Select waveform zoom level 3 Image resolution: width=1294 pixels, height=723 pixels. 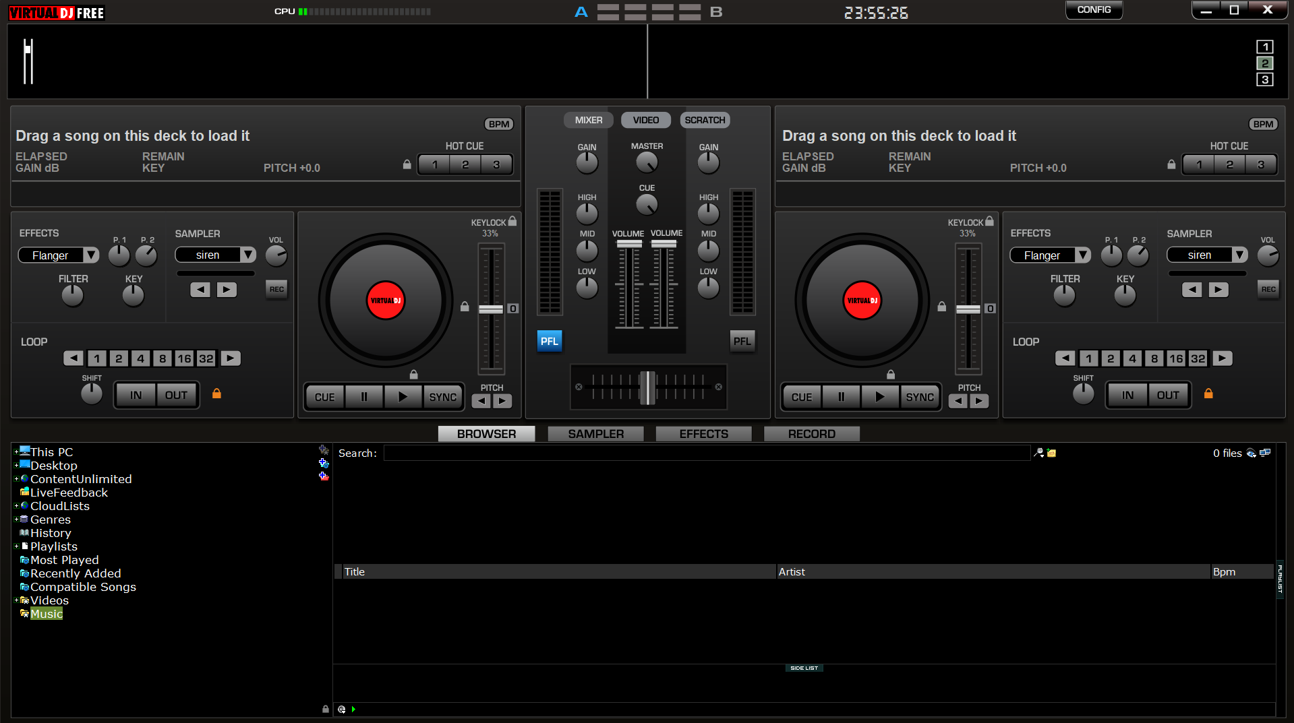(1264, 80)
